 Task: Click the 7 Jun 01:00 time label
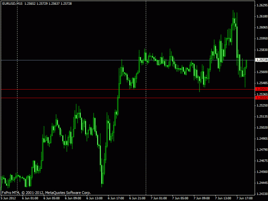pyautogui.click(x=159, y=198)
